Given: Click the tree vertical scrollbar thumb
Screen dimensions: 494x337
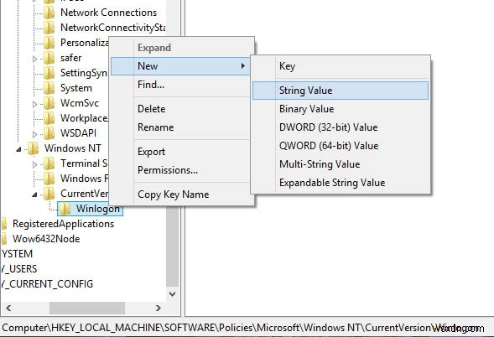Looking at the screenshot, I should (x=172, y=247).
